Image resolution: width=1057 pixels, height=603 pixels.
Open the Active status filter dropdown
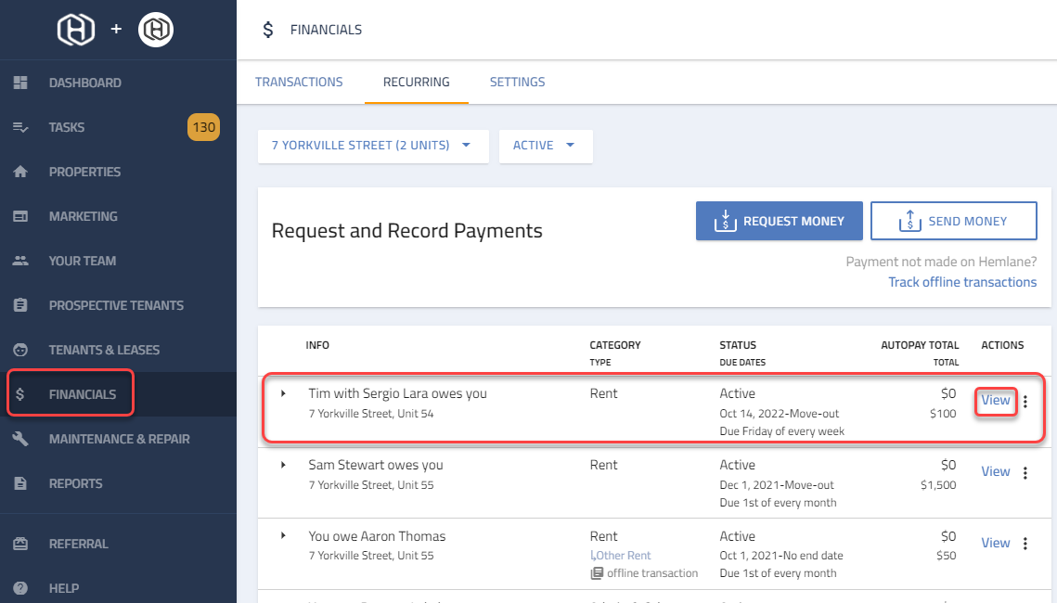[x=545, y=146]
